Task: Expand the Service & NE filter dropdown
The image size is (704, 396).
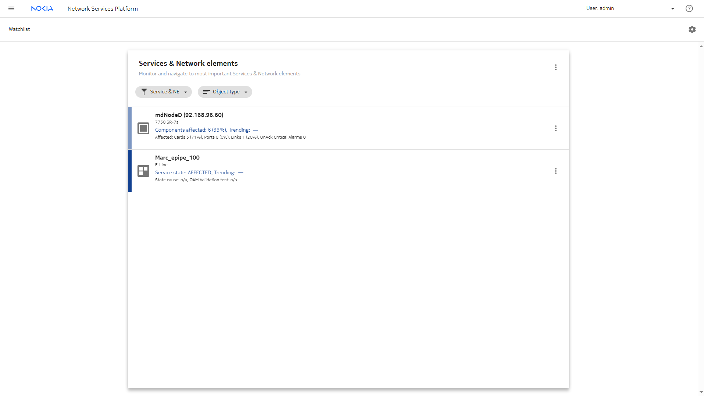Action: click(x=164, y=92)
